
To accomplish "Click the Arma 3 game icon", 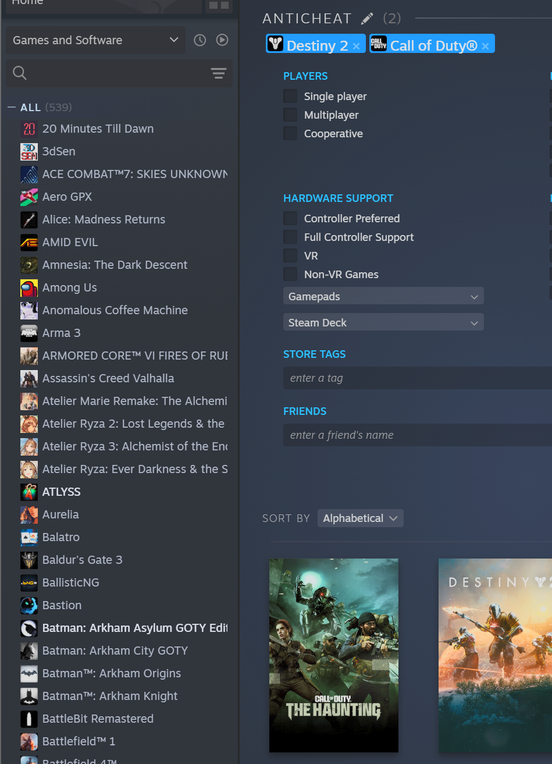I will point(29,333).
